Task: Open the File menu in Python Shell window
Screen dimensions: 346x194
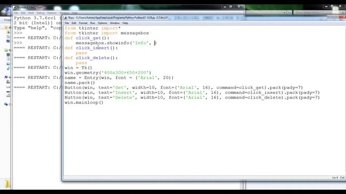Action: (16, 13)
